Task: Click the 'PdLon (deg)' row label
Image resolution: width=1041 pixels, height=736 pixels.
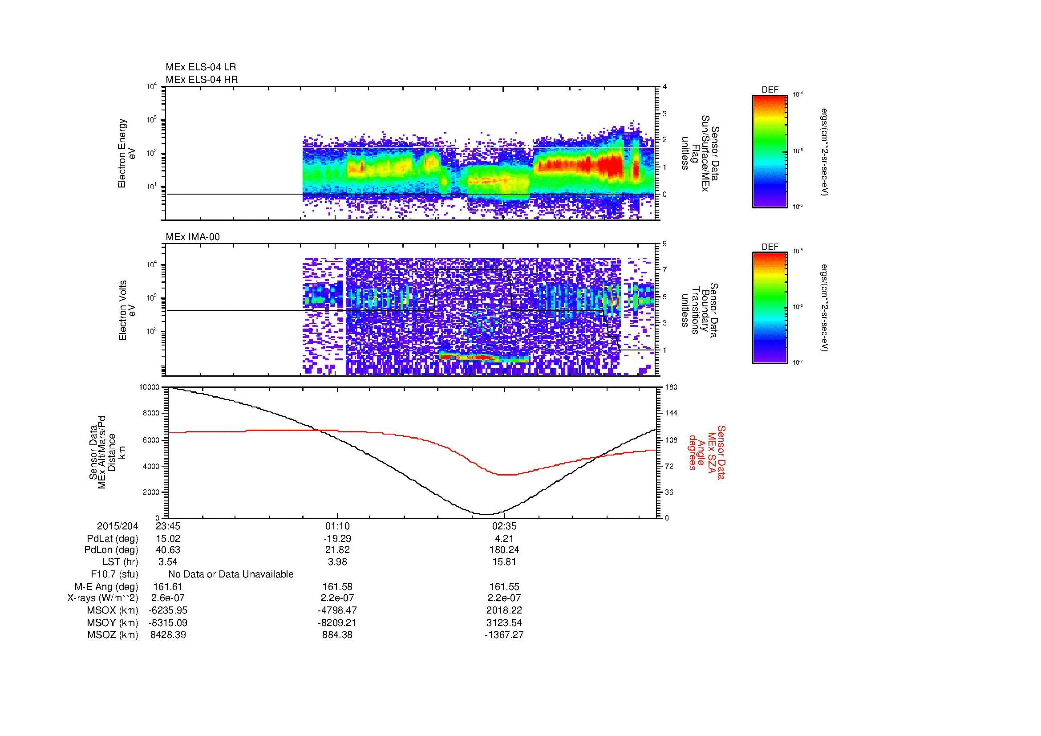Action: tap(113, 550)
